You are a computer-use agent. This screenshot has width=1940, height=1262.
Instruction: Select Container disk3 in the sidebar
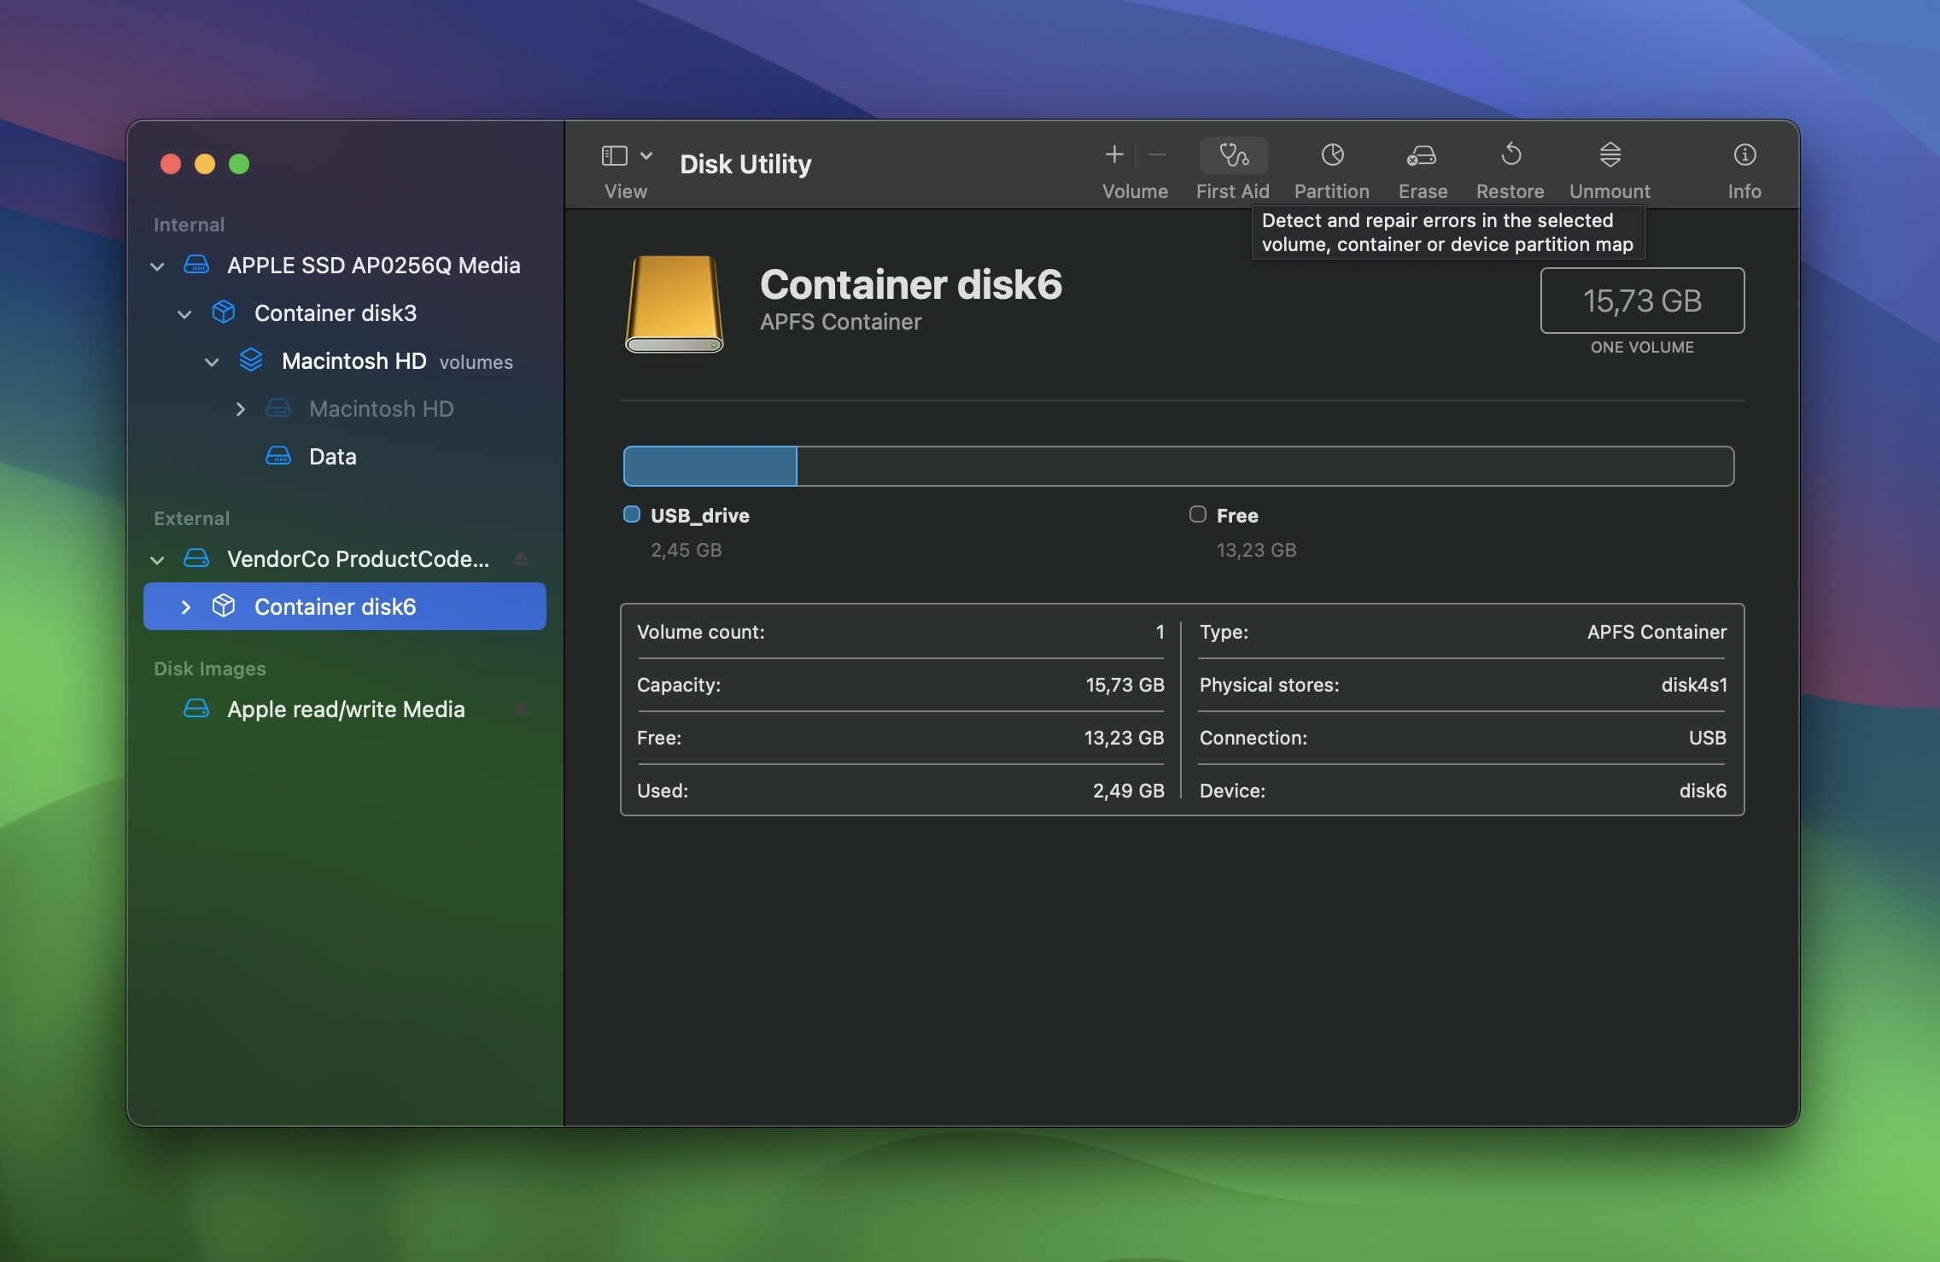[x=345, y=313]
